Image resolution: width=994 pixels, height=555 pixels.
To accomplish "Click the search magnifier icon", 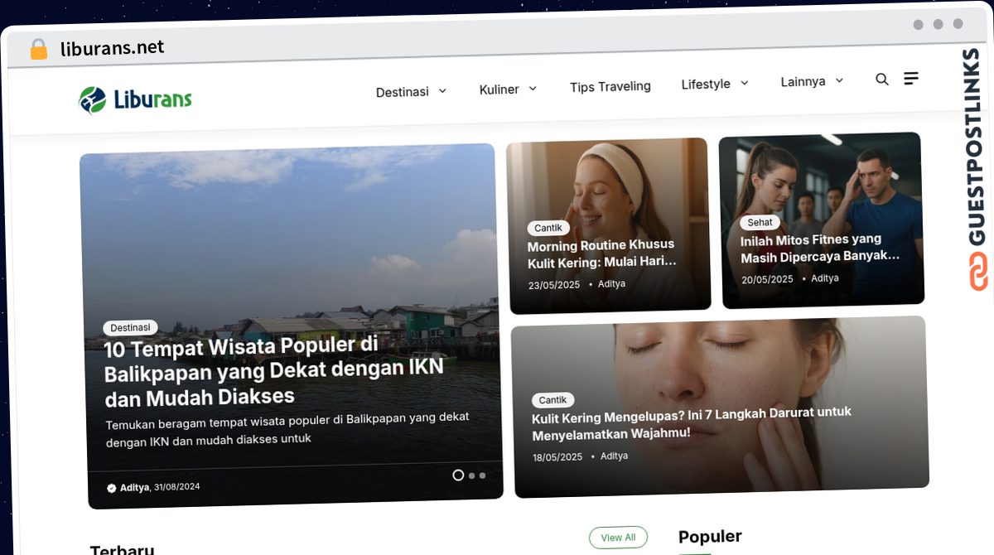I will click(881, 80).
